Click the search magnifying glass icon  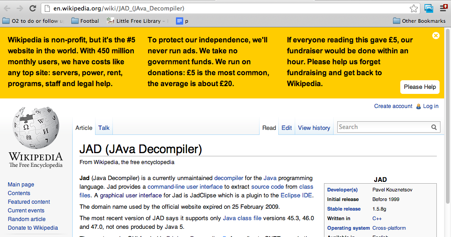434,127
